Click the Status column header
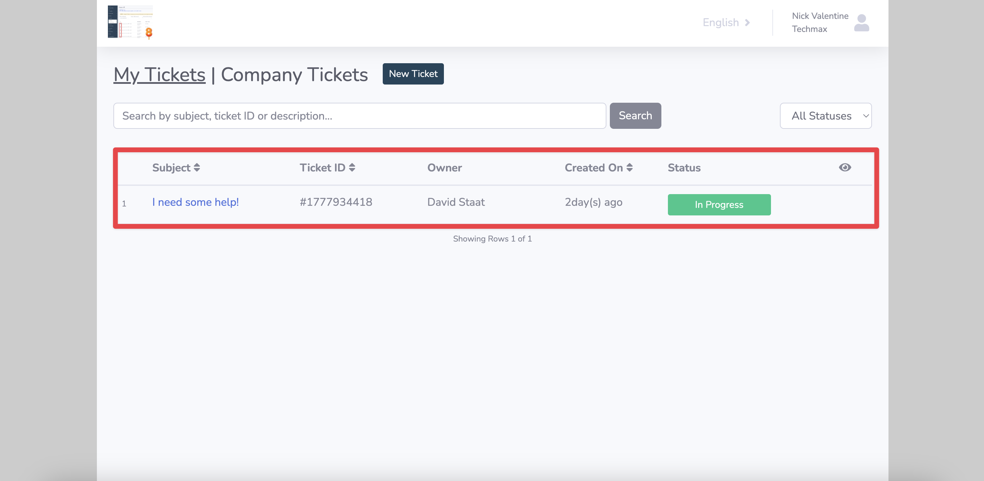This screenshot has width=984, height=481. click(684, 168)
